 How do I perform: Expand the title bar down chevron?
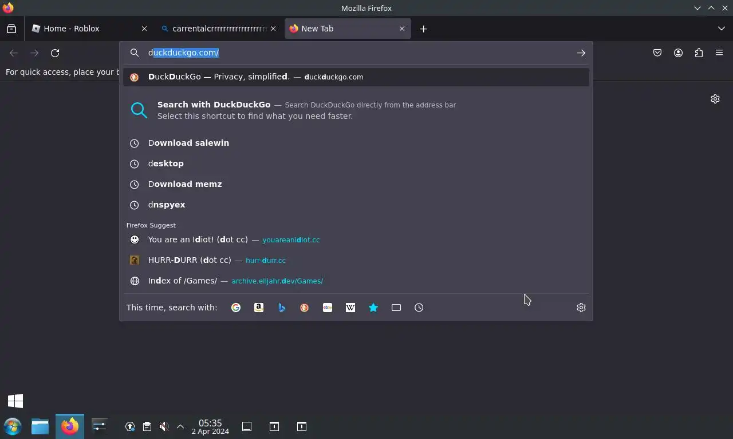[x=697, y=8]
